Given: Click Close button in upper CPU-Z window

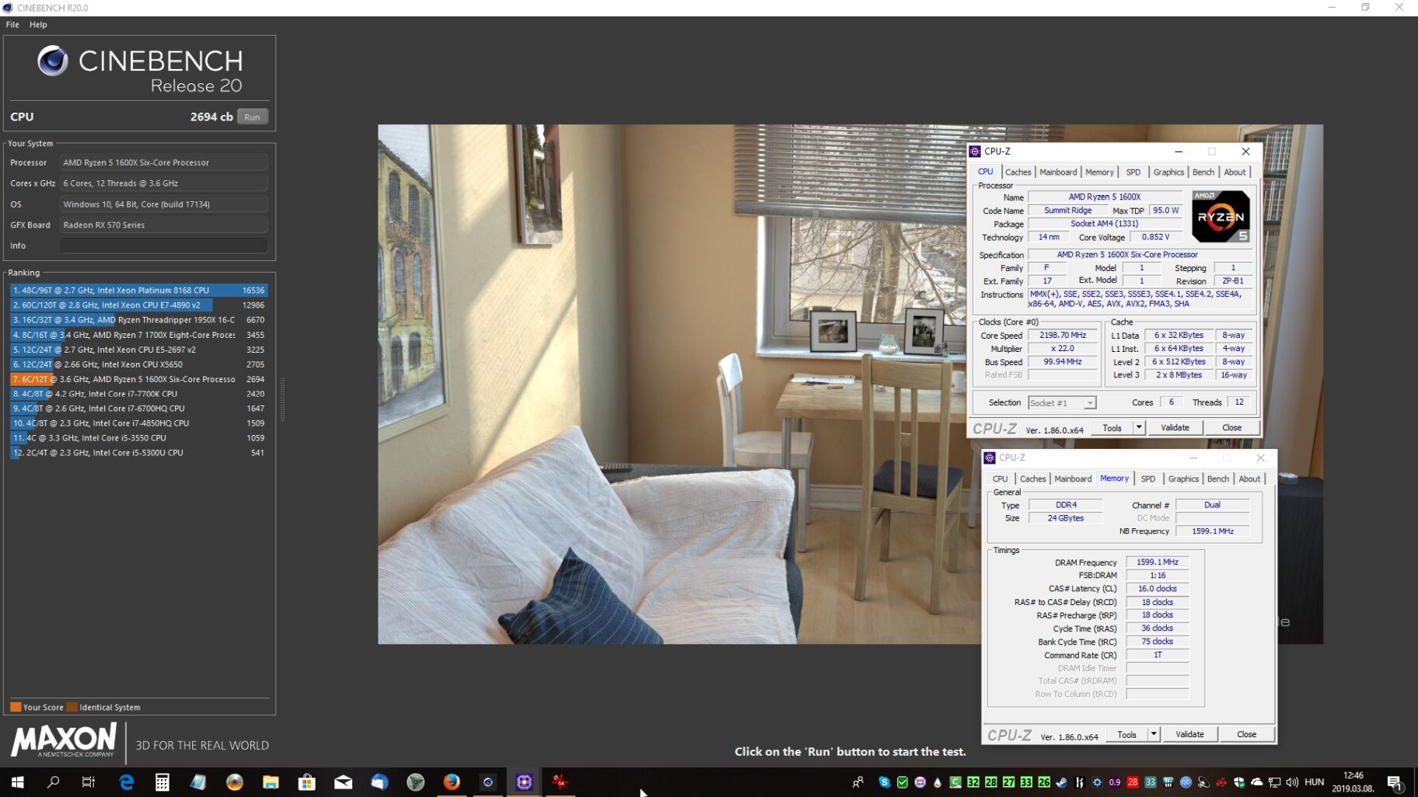Looking at the screenshot, I should (x=1231, y=428).
